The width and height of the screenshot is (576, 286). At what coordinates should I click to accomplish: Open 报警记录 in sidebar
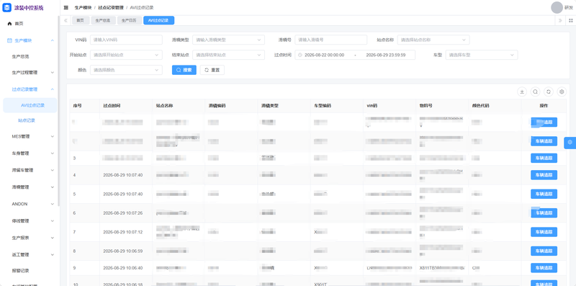pyautogui.click(x=20, y=271)
